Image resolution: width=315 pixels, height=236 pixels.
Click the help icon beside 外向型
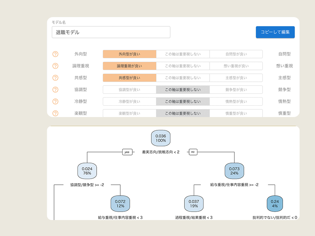click(55, 54)
